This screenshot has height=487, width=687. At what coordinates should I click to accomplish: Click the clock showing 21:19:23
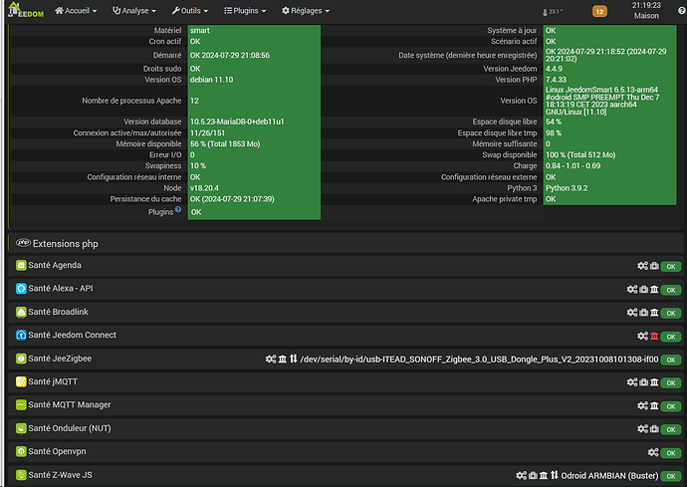(646, 5)
